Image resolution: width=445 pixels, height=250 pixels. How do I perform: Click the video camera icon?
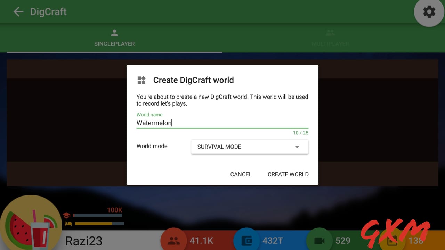pos(319,241)
